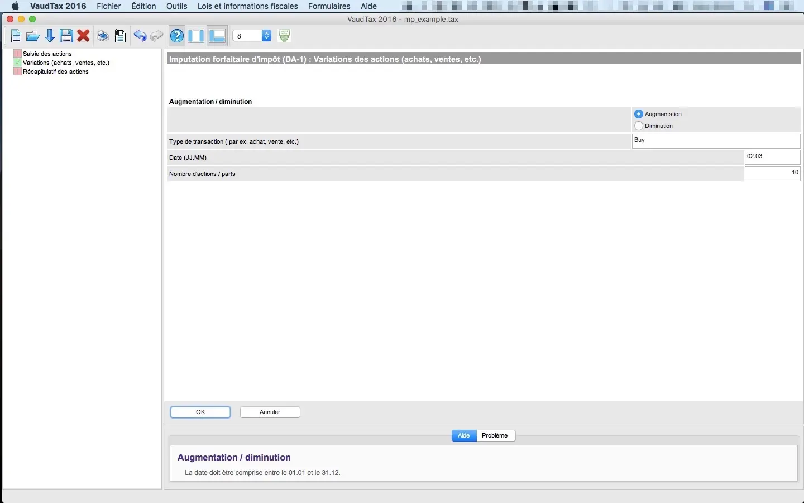Image resolution: width=804 pixels, height=503 pixels.
Task: Open the Édition menu
Action: coord(143,6)
